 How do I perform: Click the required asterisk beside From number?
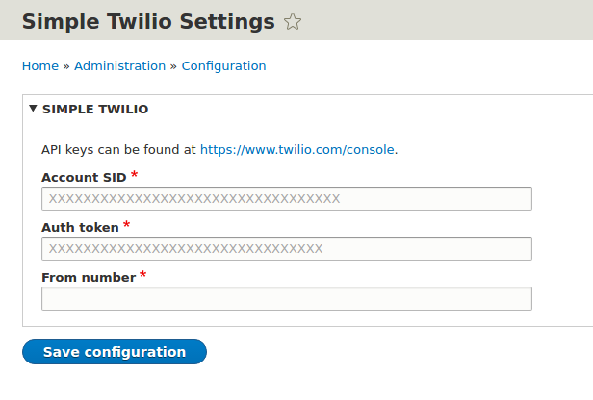[142, 275]
